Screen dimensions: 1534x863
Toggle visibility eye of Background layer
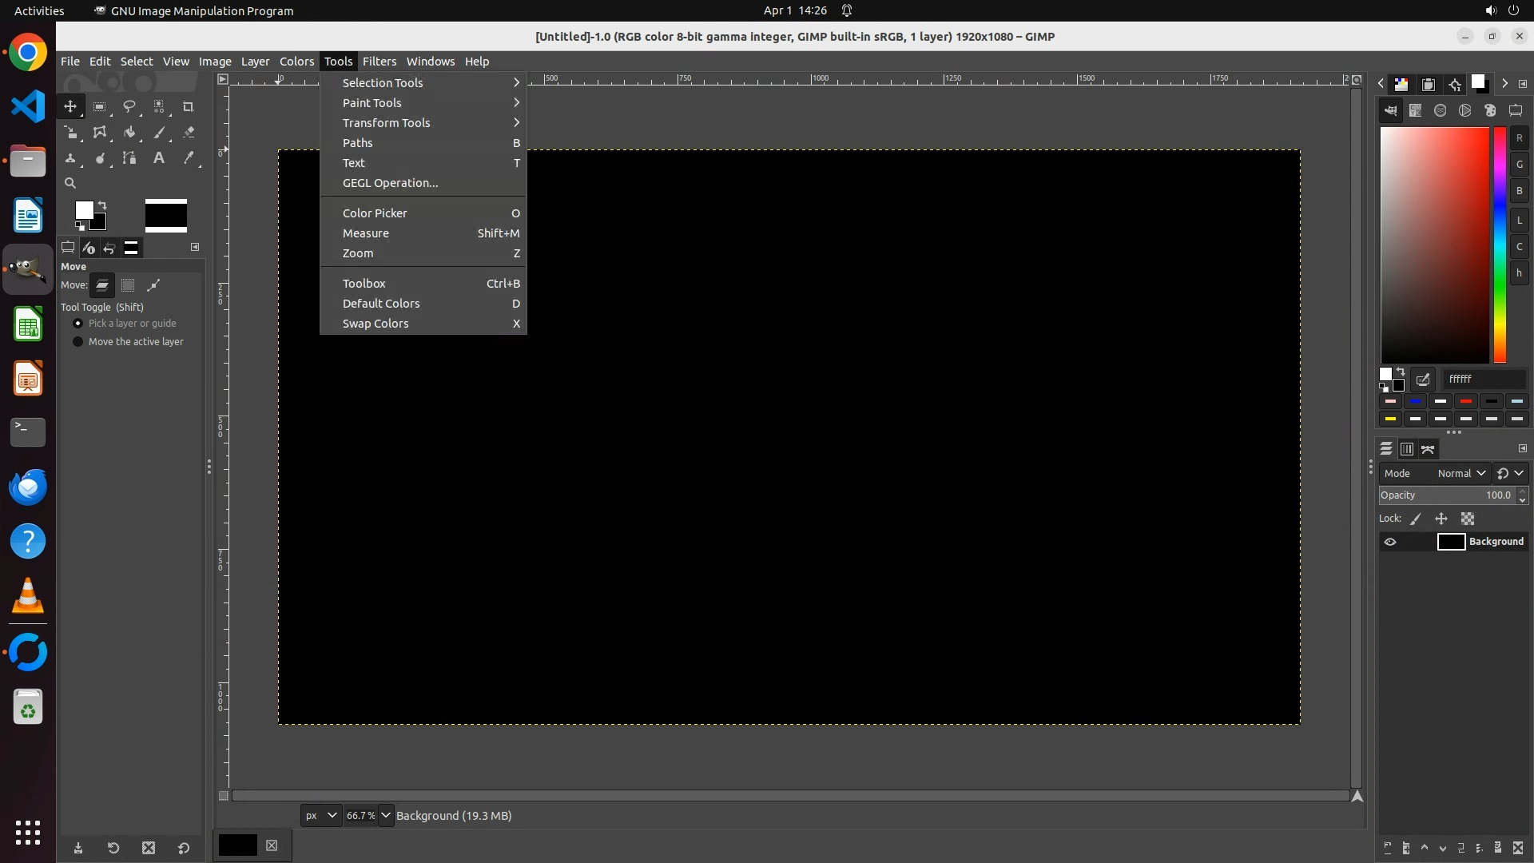click(1390, 542)
